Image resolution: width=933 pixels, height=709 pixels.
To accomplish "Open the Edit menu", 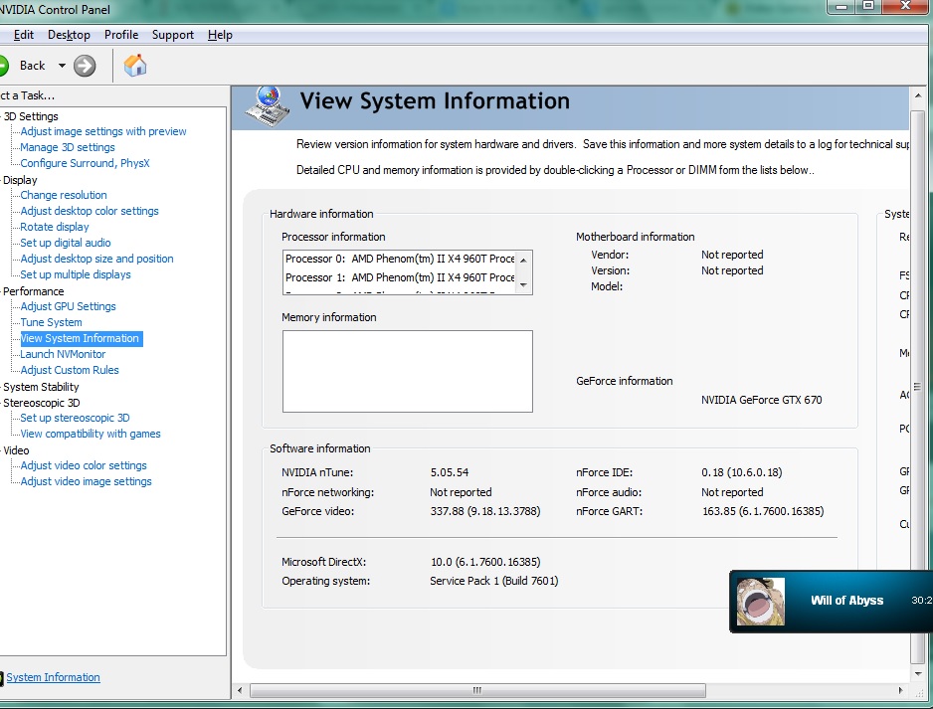I will coord(23,35).
